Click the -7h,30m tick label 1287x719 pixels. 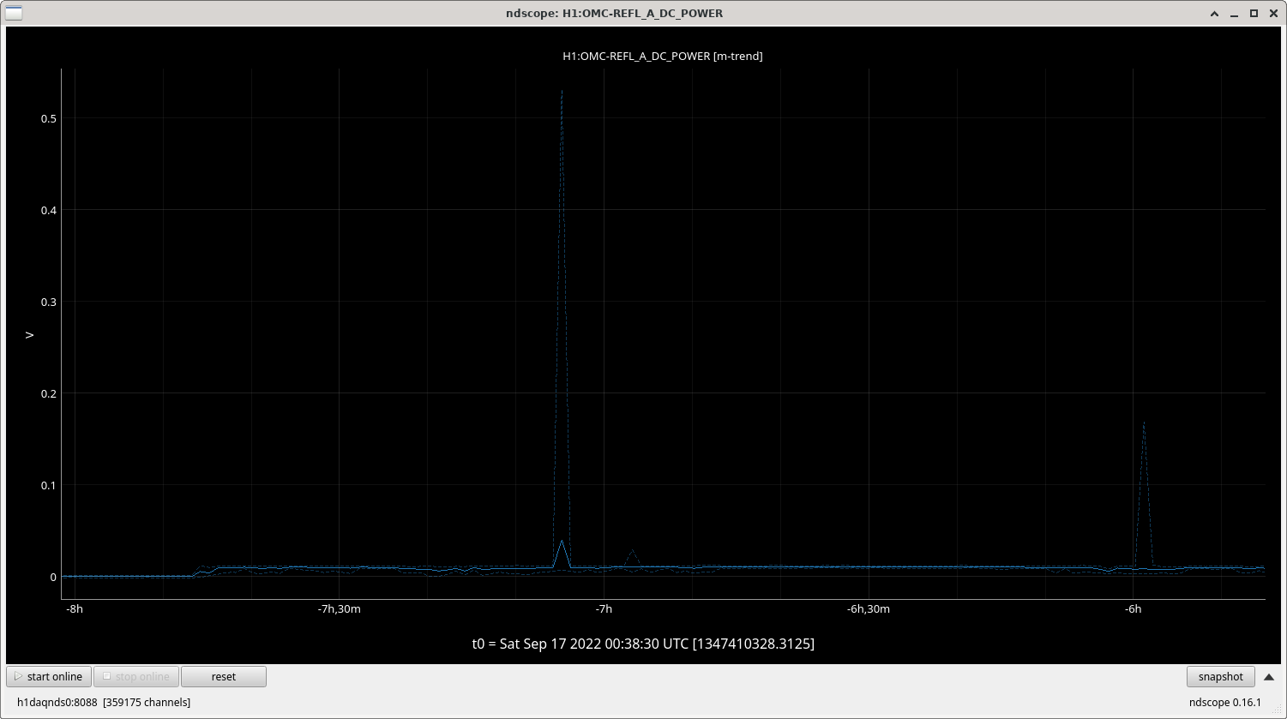coord(339,609)
